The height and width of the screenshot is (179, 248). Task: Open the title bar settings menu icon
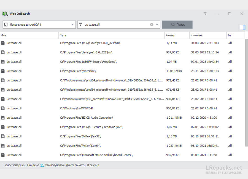coord(205,14)
